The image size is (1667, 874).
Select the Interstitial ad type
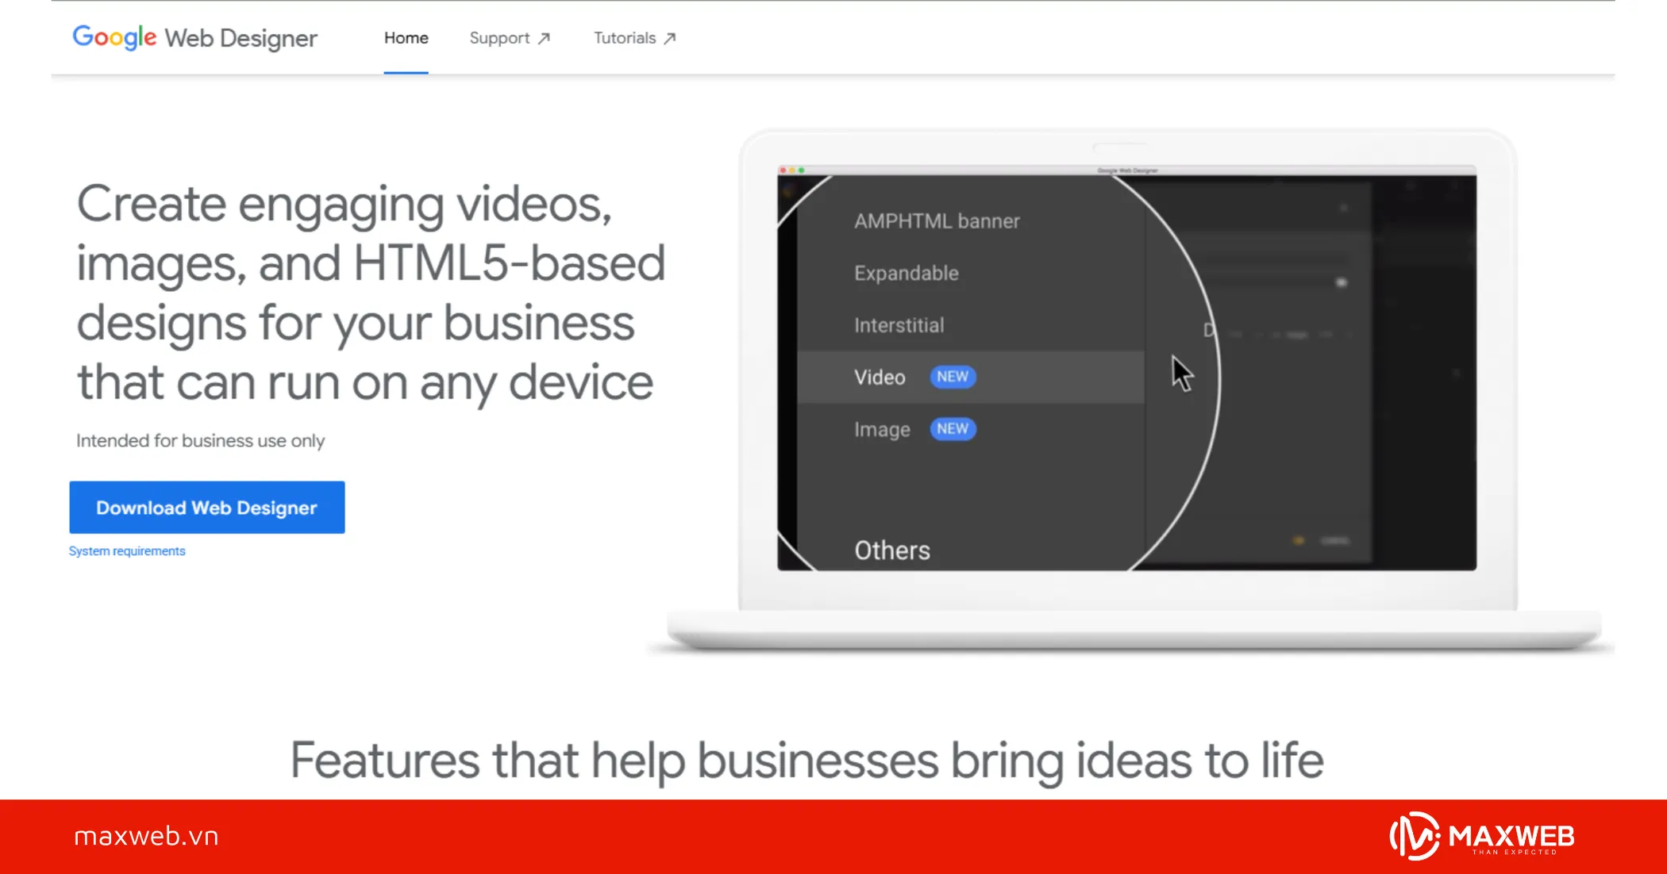899,324
